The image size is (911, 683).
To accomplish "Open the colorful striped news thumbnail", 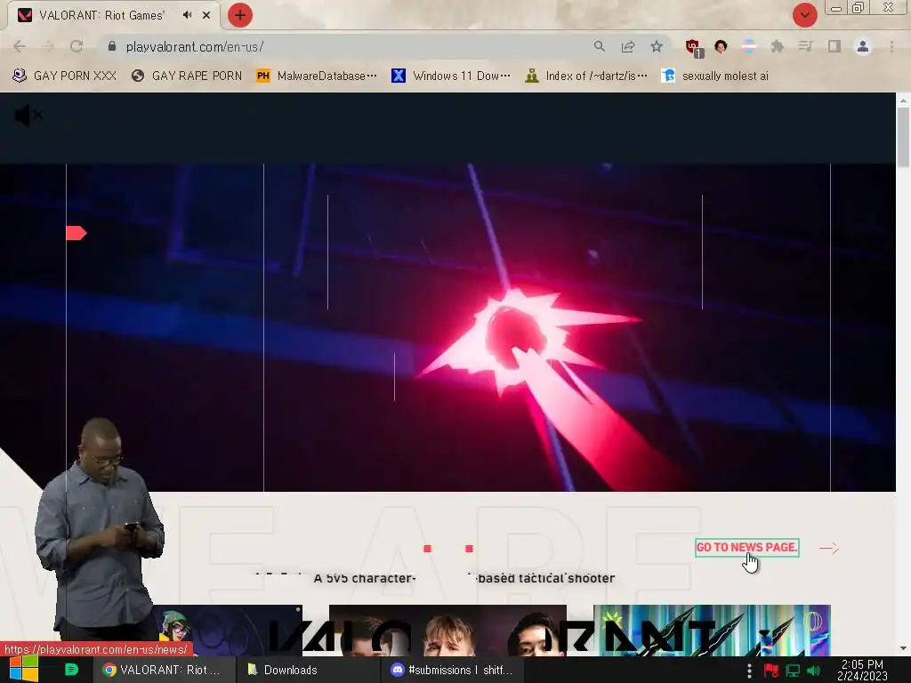I will click(x=712, y=631).
